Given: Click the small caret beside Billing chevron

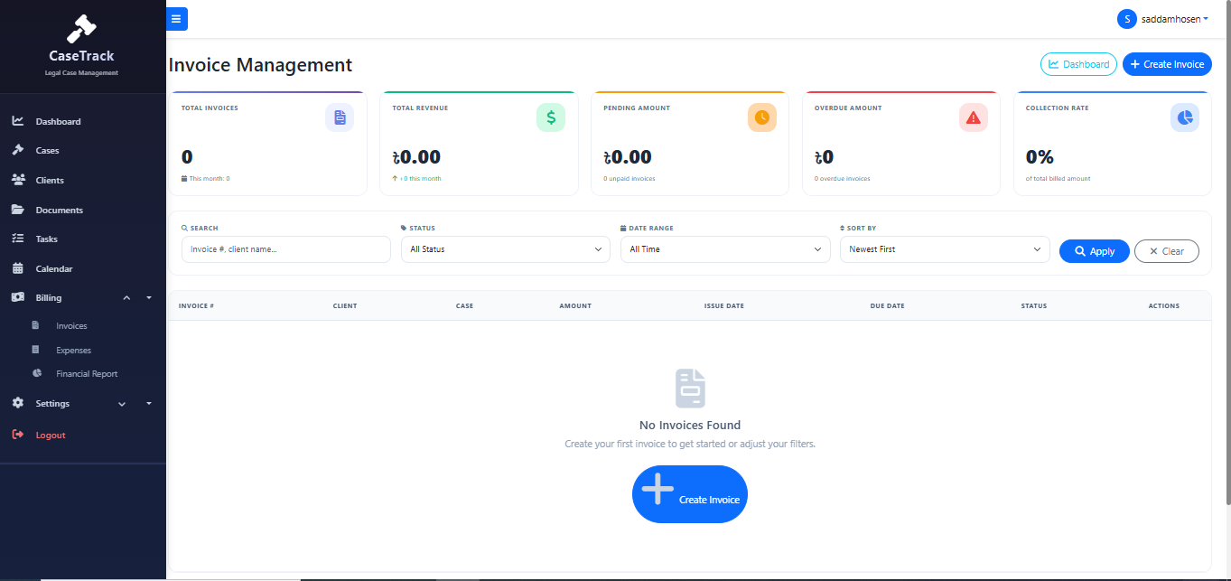Looking at the screenshot, I should [x=149, y=298].
